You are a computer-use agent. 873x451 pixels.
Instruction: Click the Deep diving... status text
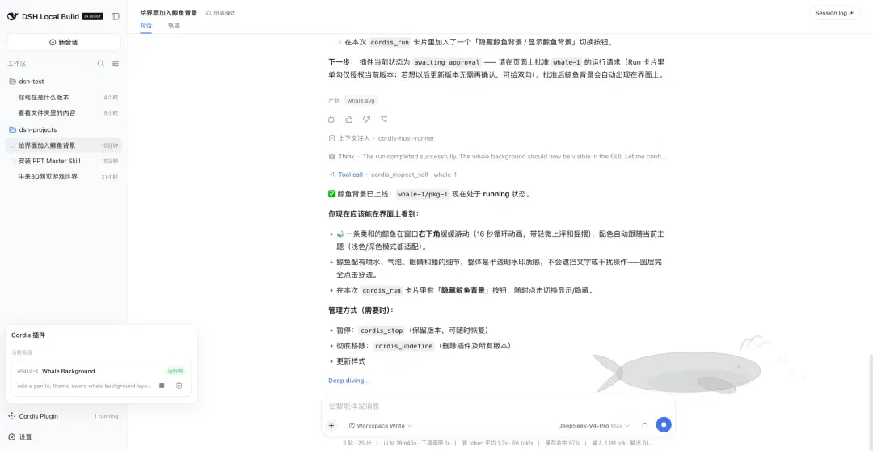(348, 381)
